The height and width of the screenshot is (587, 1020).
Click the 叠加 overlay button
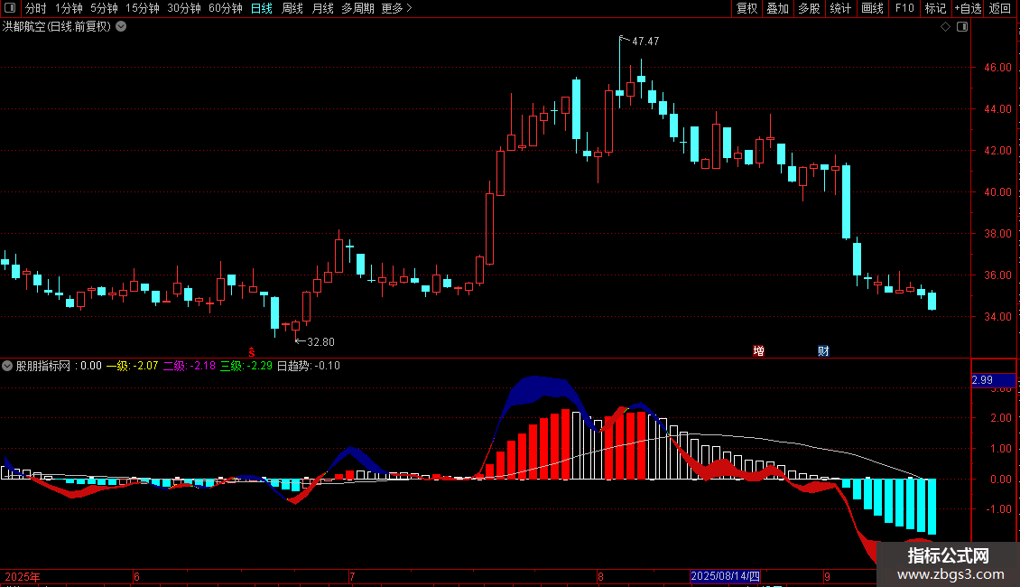pos(777,8)
